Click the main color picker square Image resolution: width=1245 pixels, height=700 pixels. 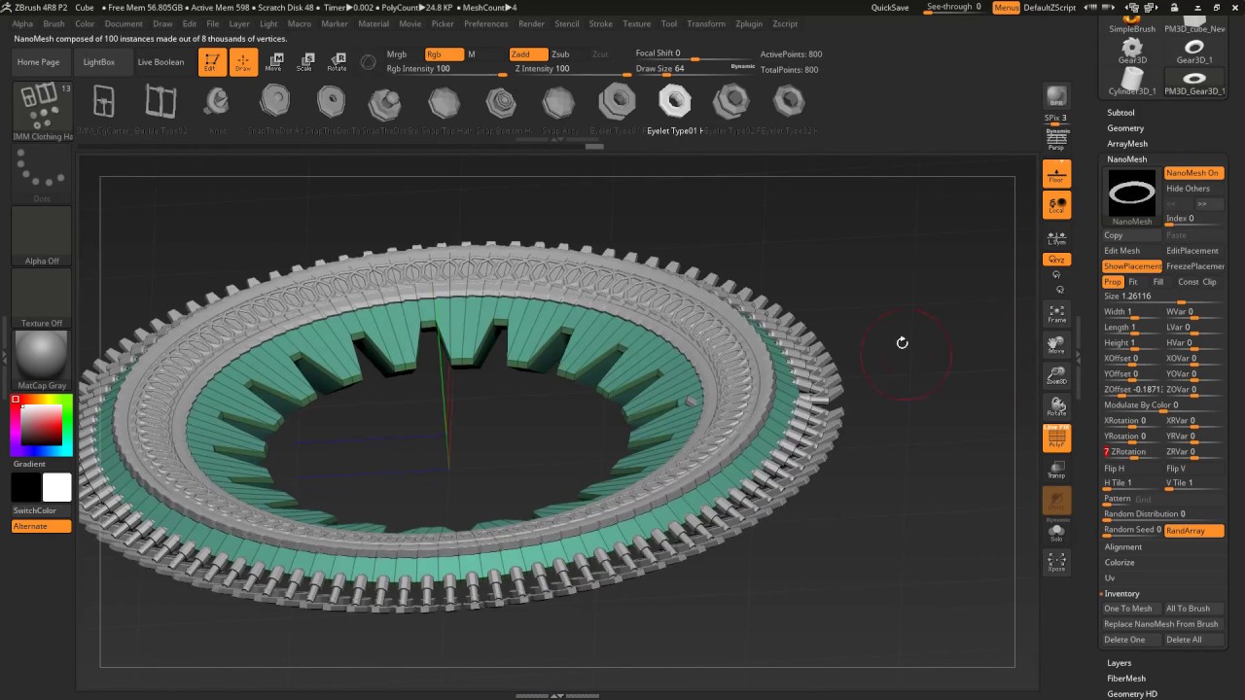pyautogui.click(x=42, y=426)
